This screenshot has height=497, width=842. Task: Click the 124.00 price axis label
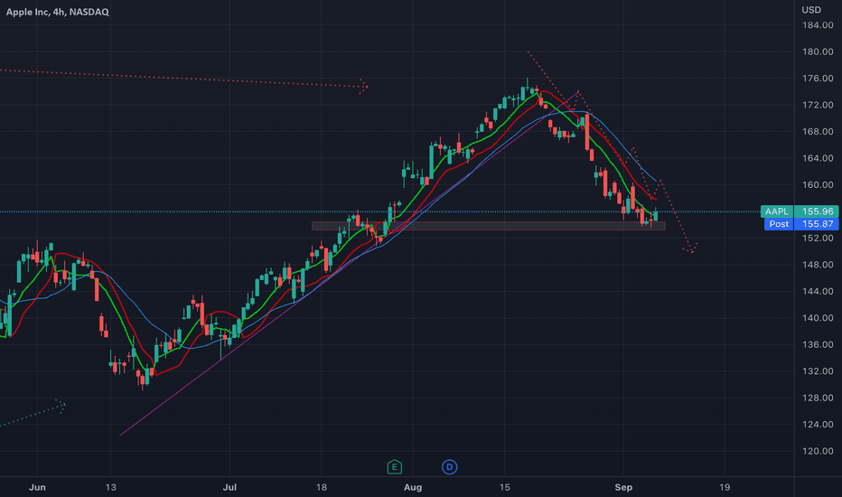pos(818,425)
